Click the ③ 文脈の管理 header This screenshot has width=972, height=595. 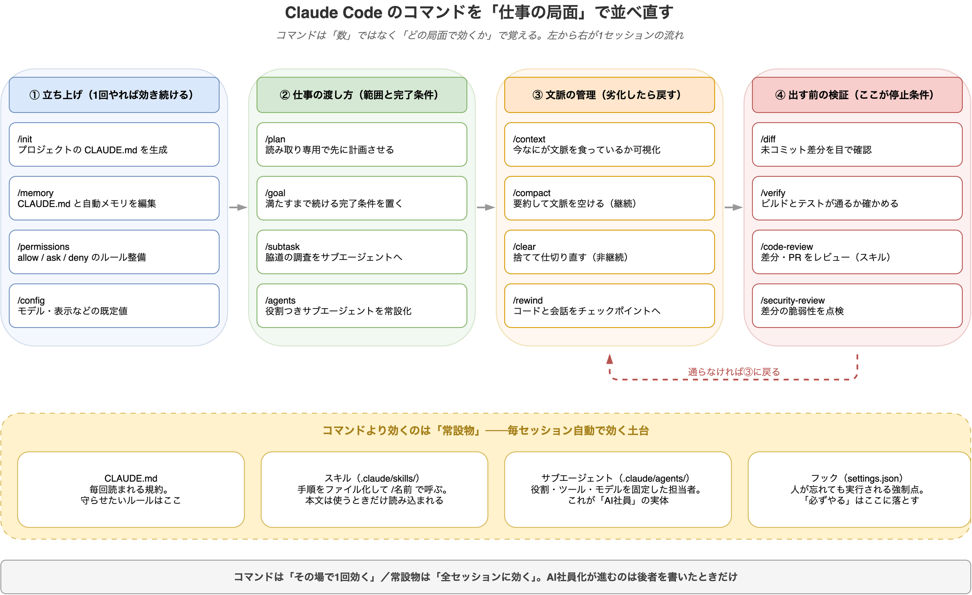[x=610, y=95]
